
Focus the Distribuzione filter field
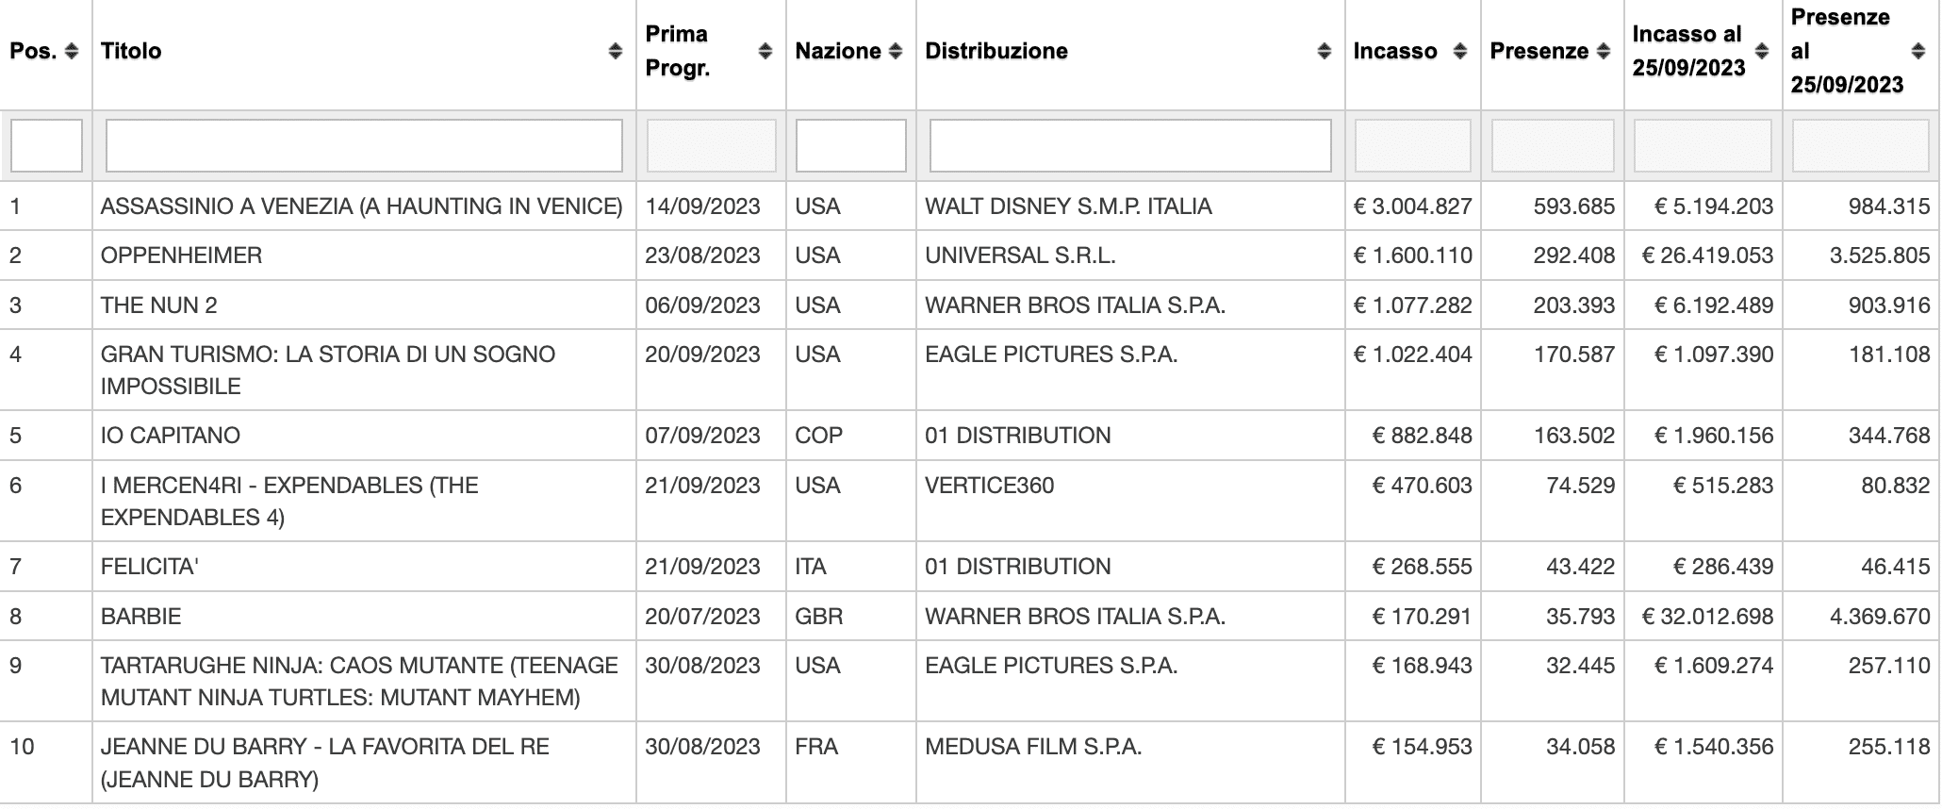1130,145
